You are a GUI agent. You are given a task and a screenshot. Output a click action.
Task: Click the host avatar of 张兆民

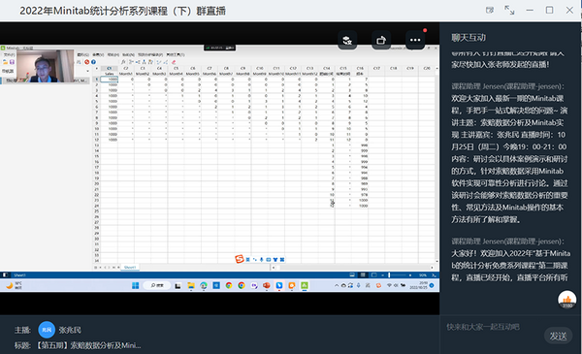pos(47,330)
